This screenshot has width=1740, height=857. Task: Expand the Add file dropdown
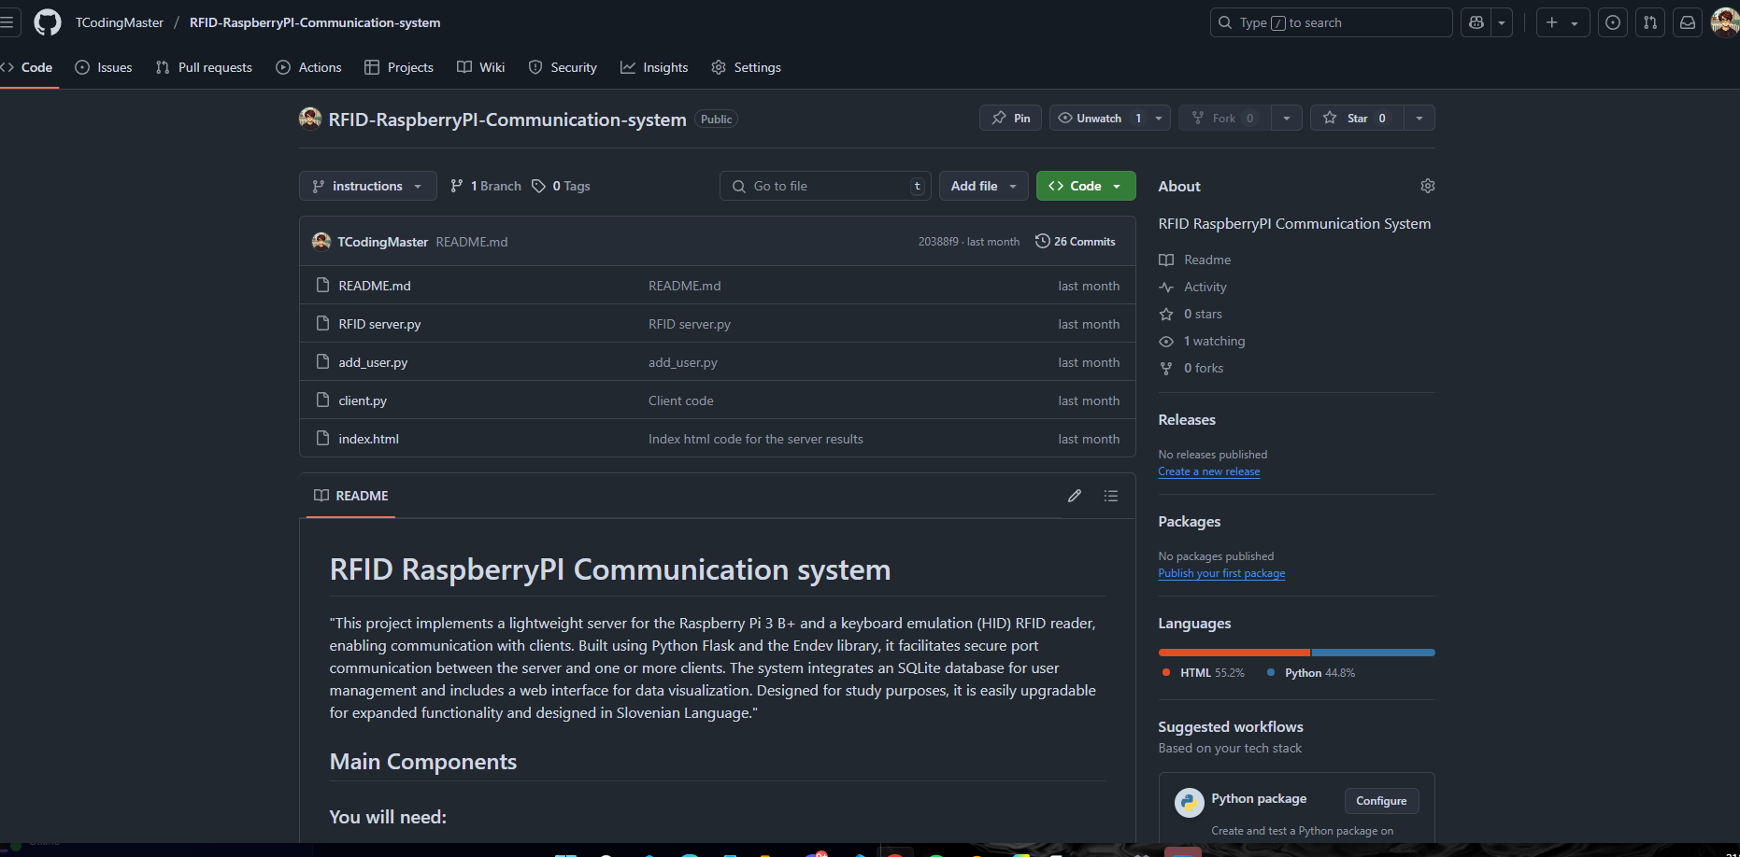[983, 186]
